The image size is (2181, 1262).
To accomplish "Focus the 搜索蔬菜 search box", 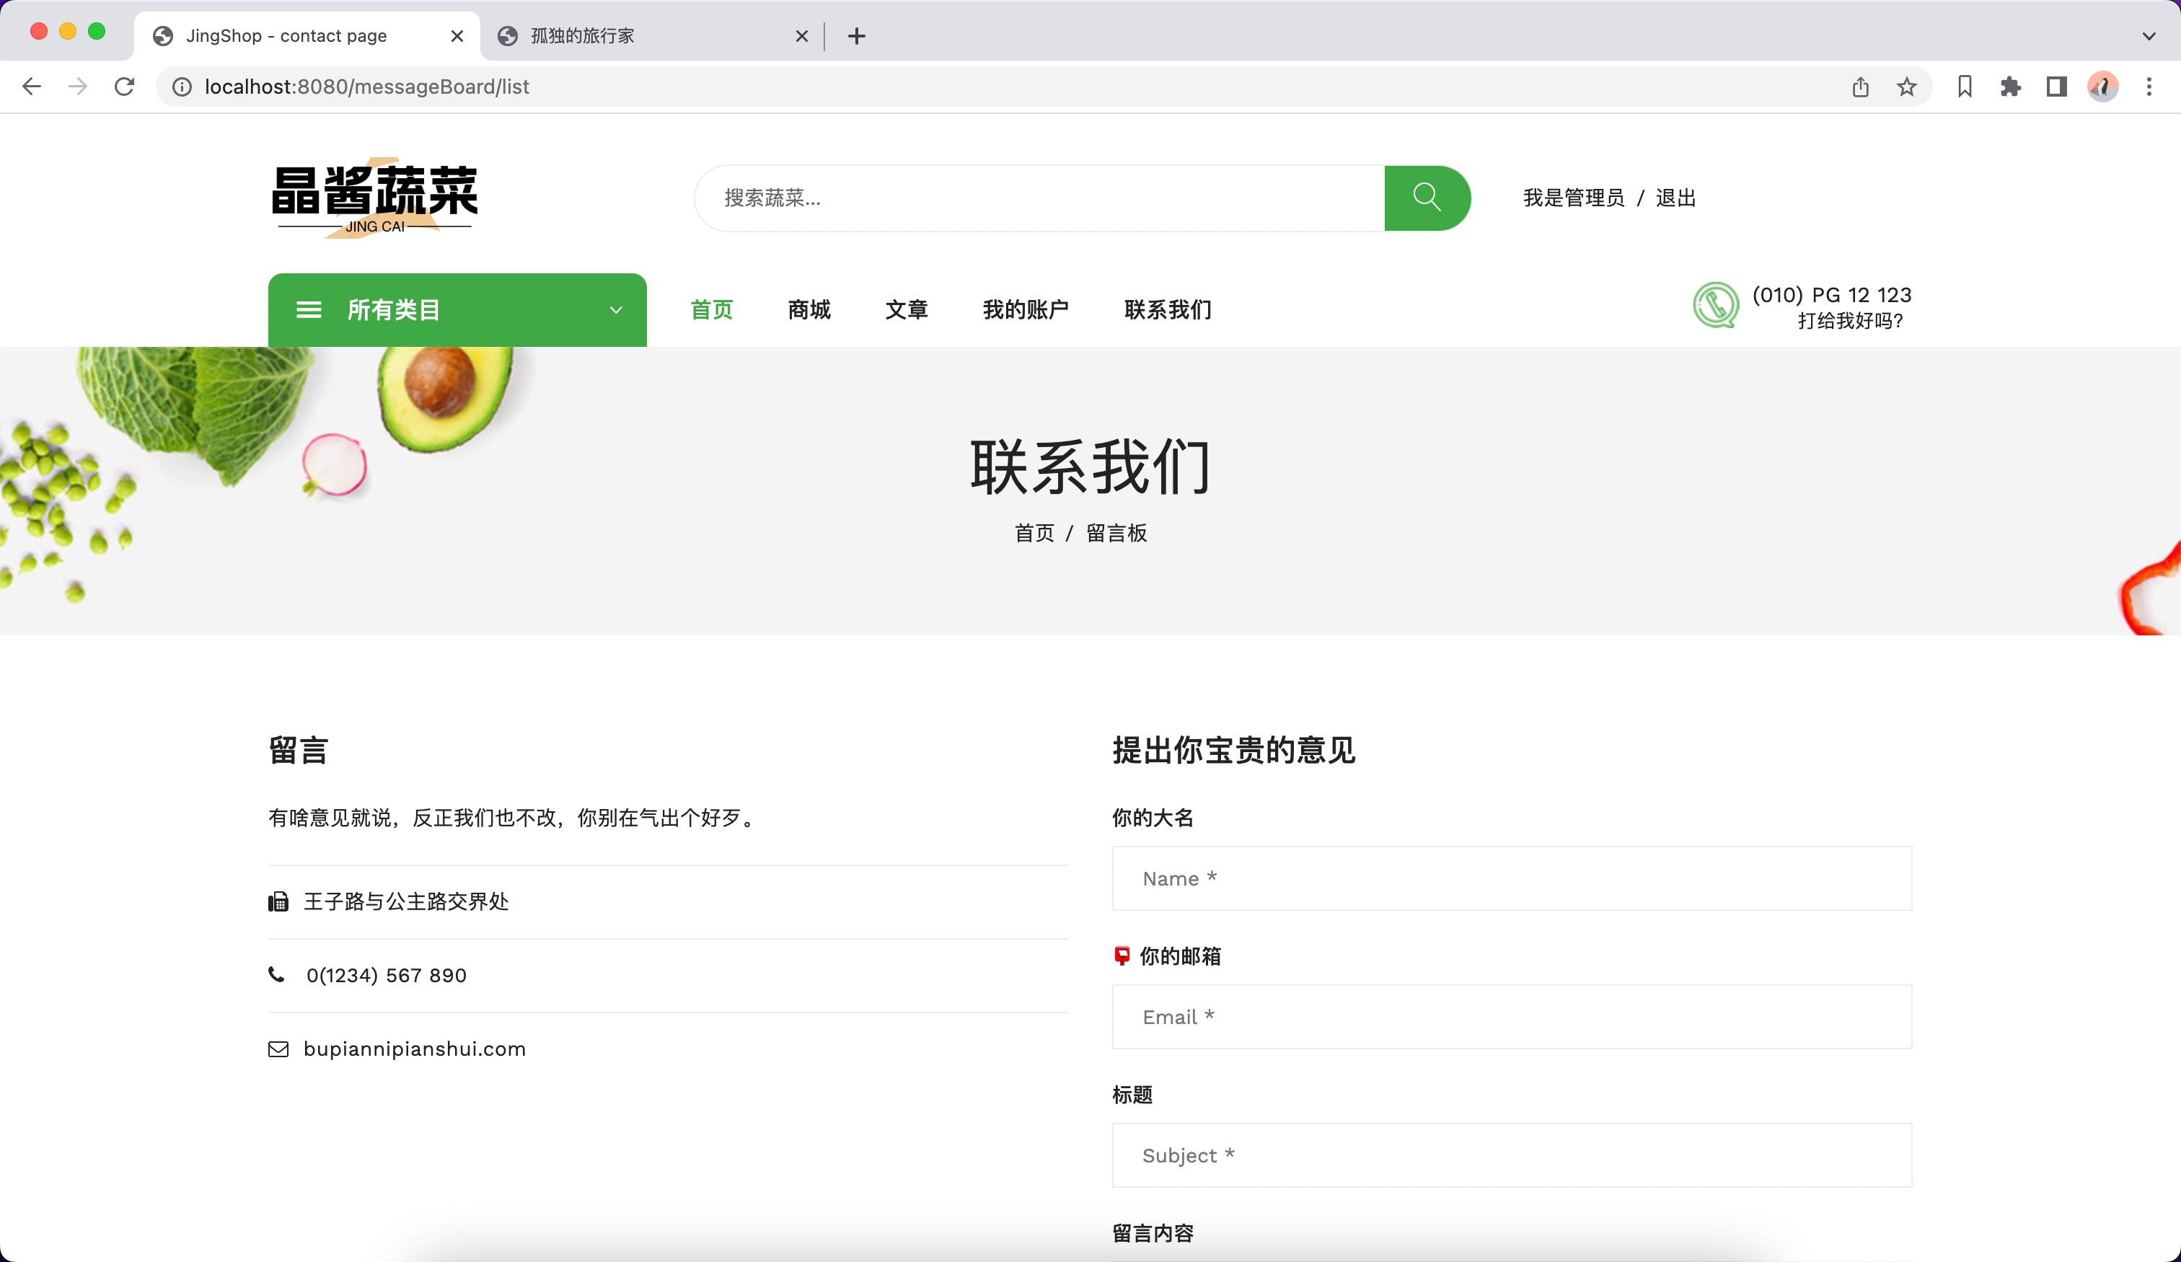I will click(x=1039, y=198).
